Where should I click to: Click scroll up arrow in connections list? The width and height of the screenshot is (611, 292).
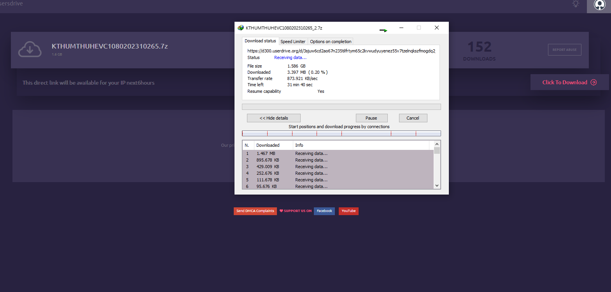(x=437, y=144)
